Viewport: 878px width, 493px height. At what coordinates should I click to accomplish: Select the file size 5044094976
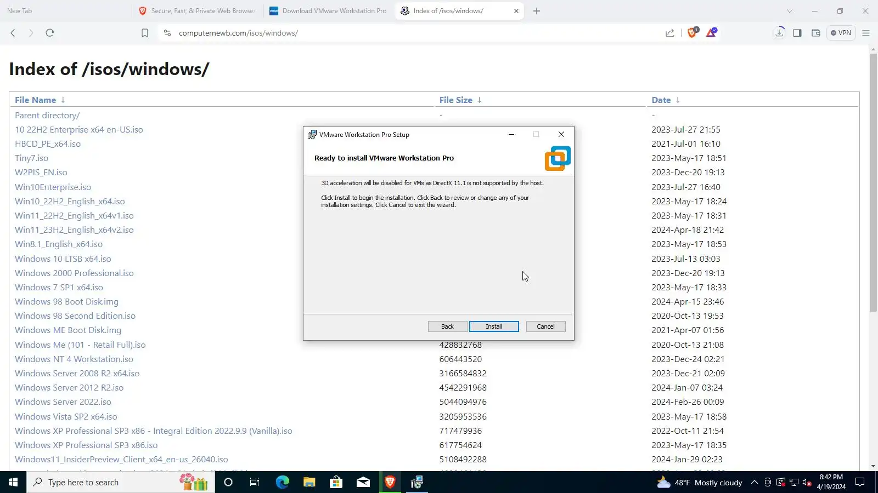click(463, 402)
